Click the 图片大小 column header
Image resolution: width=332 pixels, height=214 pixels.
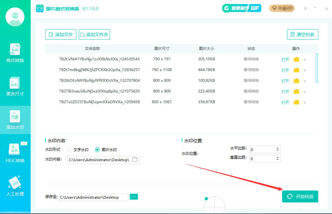click(x=207, y=49)
